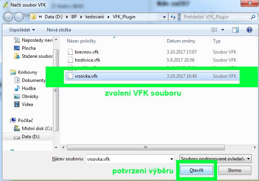Open the Uspořádat menu
Screen dimensions: 259x181
point(22,30)
